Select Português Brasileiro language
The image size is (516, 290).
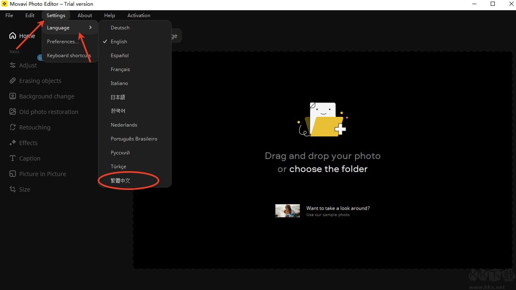click(x=135, y=139)
